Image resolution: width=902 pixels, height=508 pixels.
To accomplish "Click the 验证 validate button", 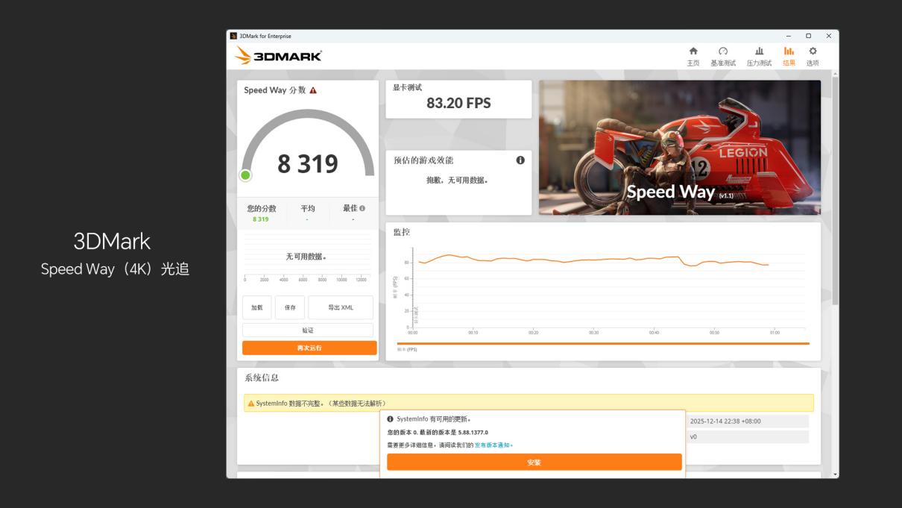I will tap(308, 330).
